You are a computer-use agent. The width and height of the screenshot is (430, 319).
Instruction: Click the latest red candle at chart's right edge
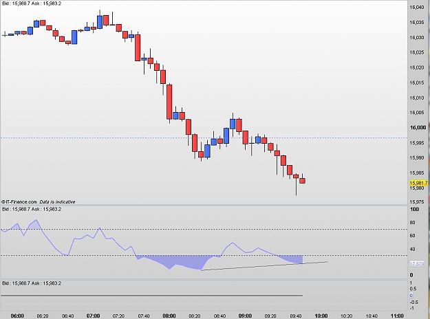coord(303,181)
